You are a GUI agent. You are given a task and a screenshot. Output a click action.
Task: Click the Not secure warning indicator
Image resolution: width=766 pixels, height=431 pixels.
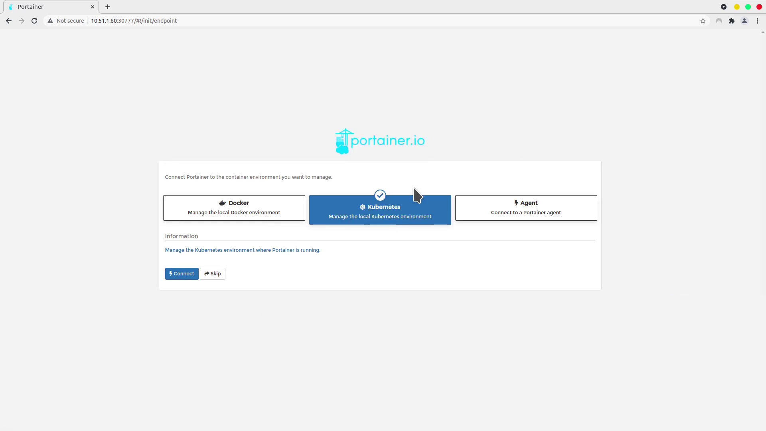(x=66, y=21)
